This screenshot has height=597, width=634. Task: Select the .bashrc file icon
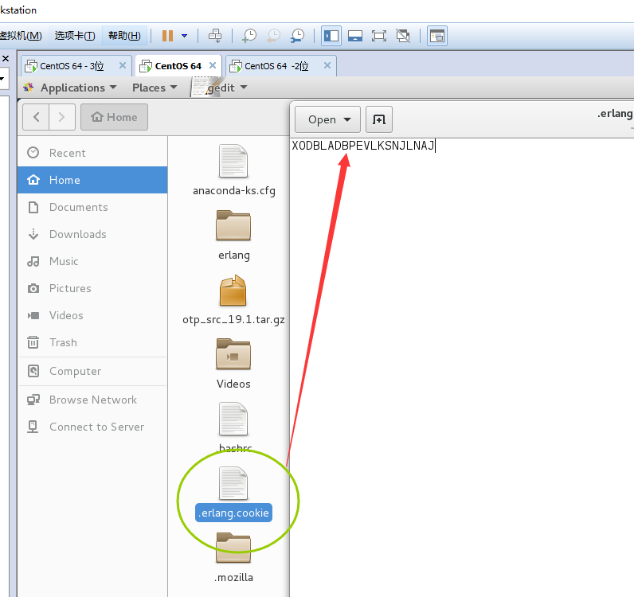(233, 419)
